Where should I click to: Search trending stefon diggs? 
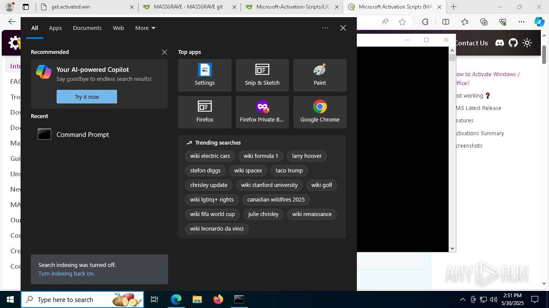pyautogui.click(x=205, y=171)
